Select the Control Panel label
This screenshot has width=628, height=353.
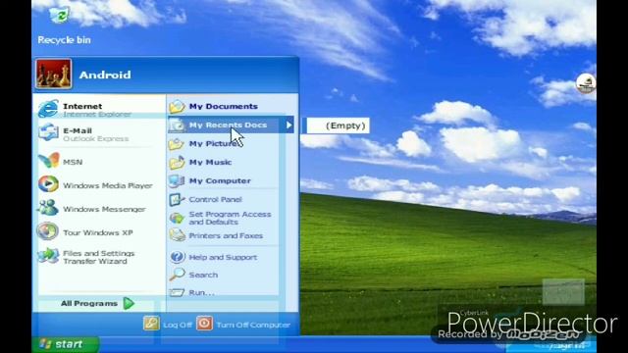pyautogui.click(x=216, y=199)
